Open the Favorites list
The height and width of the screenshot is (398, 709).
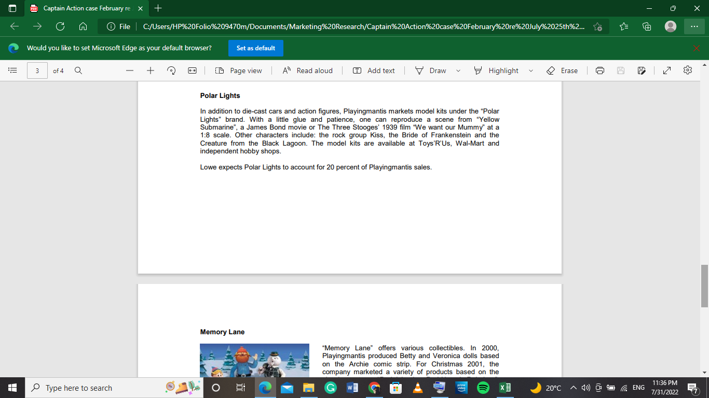624,26
